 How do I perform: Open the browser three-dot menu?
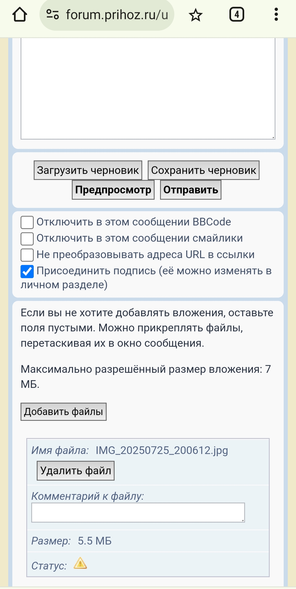(x=276, y=15)
